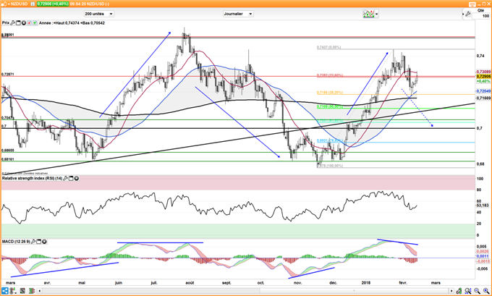Image resolution: width=492 pixels, height=296 pixels.
Task: Remove the MACD indicator panel
Action: coord(44,242)
